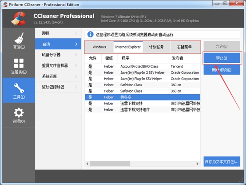246x185 pixels.
Task: Sort by 程序 column header
Action: pyautogui.click(x=143, y=58)
